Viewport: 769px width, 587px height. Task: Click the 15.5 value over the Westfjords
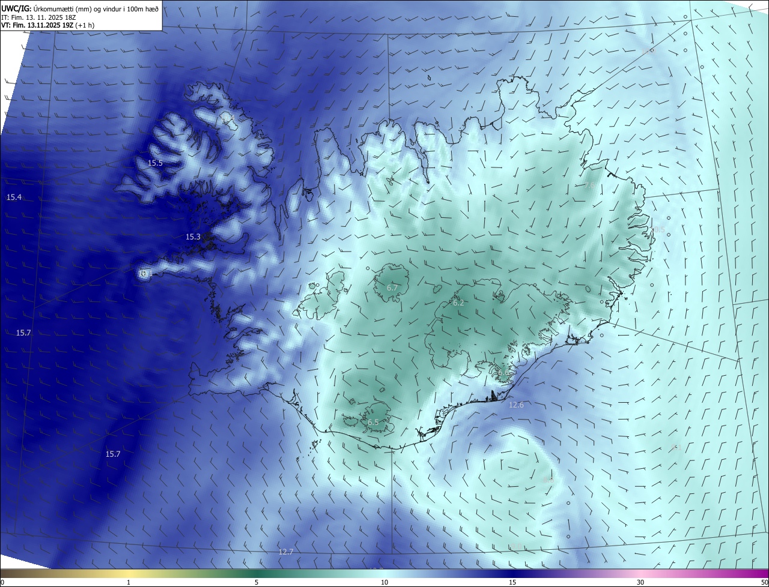(x=156, y=163)
